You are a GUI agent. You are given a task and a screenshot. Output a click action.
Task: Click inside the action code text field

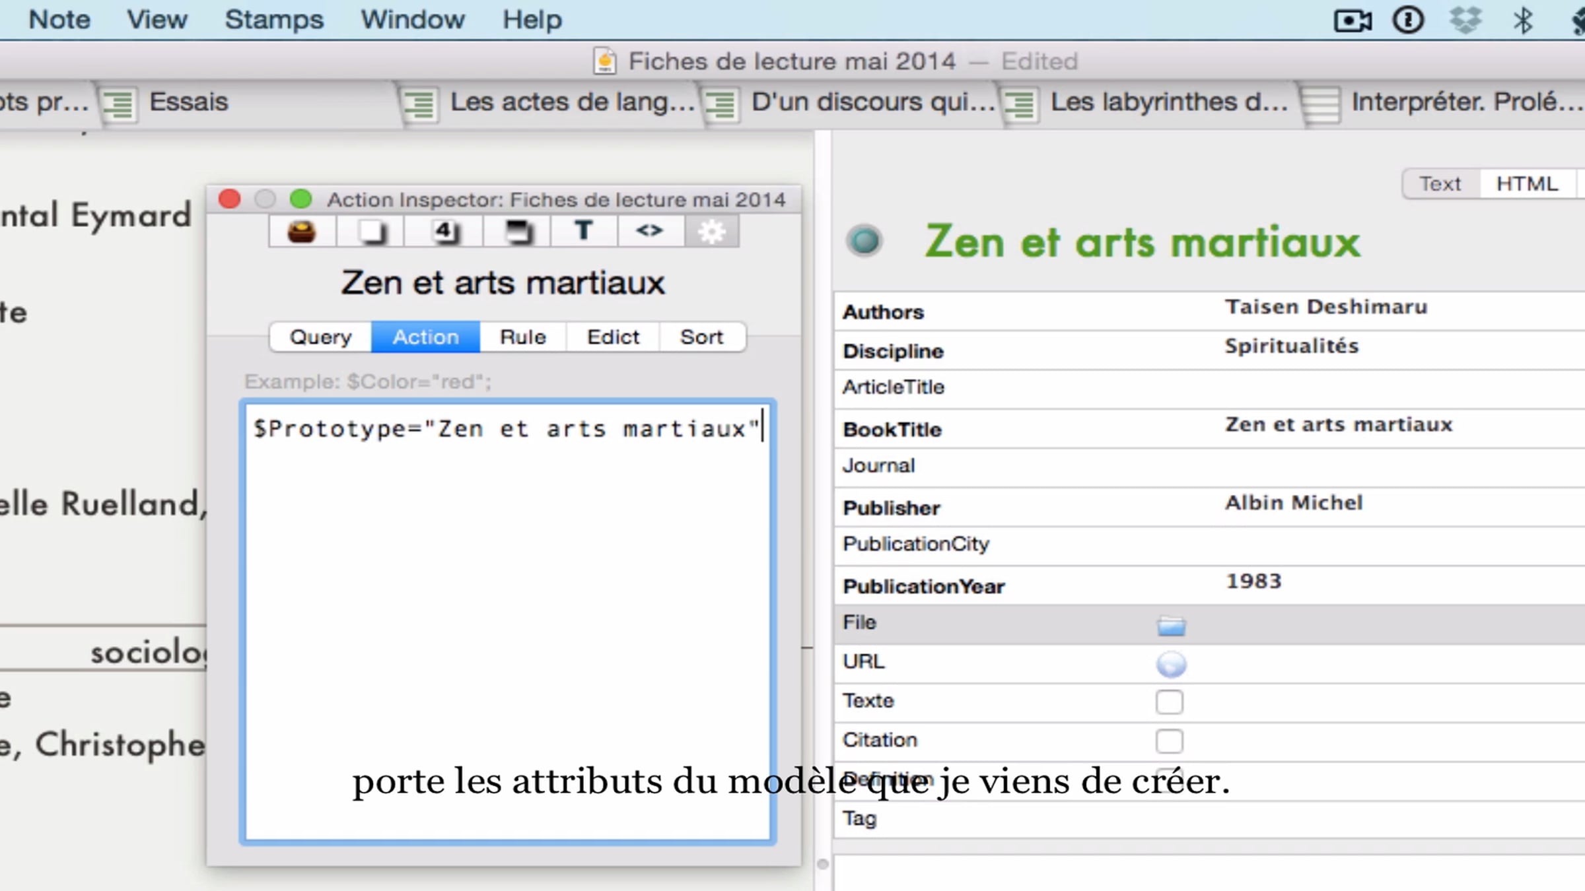(x=507, y=622)
